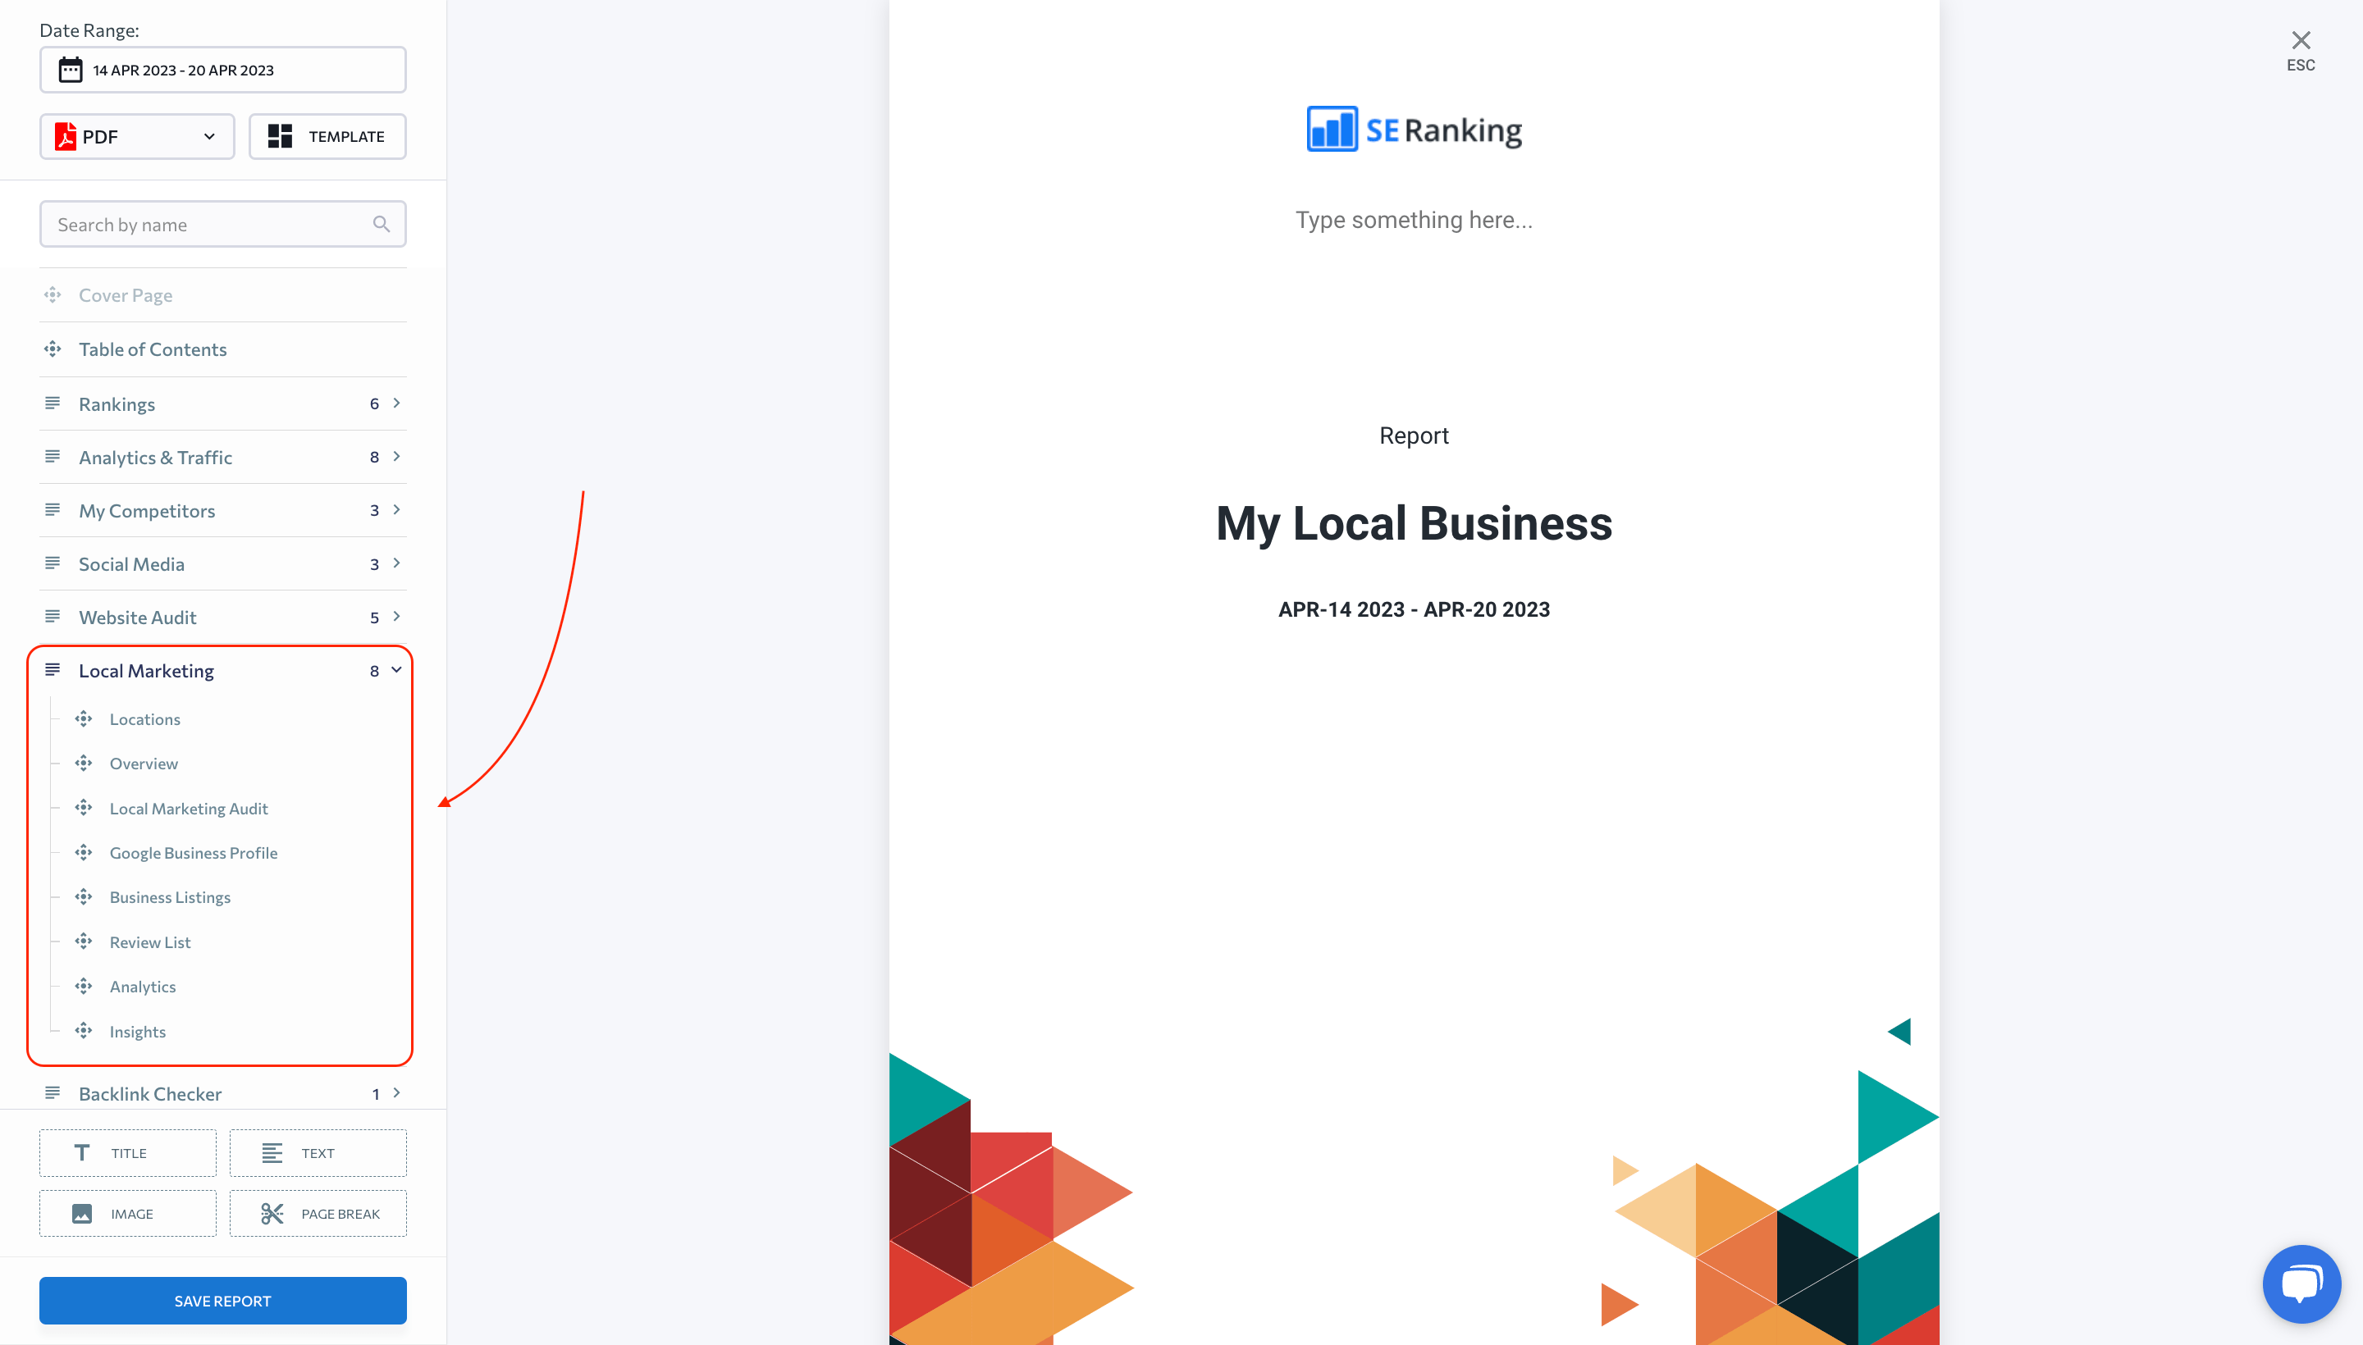Click the Search by name input field
This screenshot has height=1345, width=2363.
pos(222,224)
